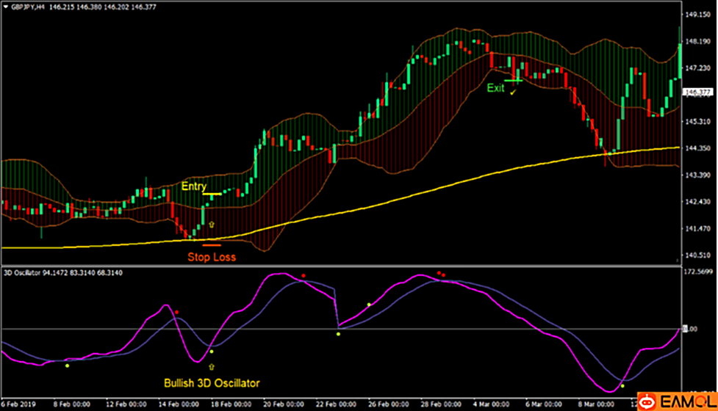Click the yellow up arrow below the entry candle
Viewport: 718px width, 411px height.
[x=212, y=223]
